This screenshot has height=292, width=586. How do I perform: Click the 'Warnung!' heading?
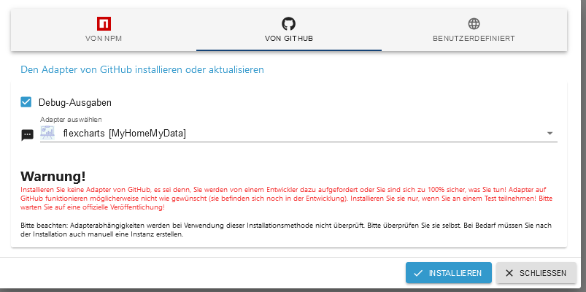[x=53, y=175]
